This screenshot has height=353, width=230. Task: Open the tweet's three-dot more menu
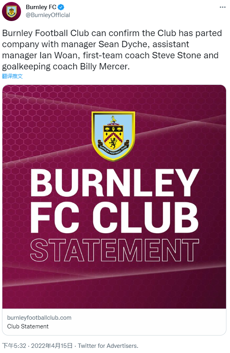coord(222,7)
